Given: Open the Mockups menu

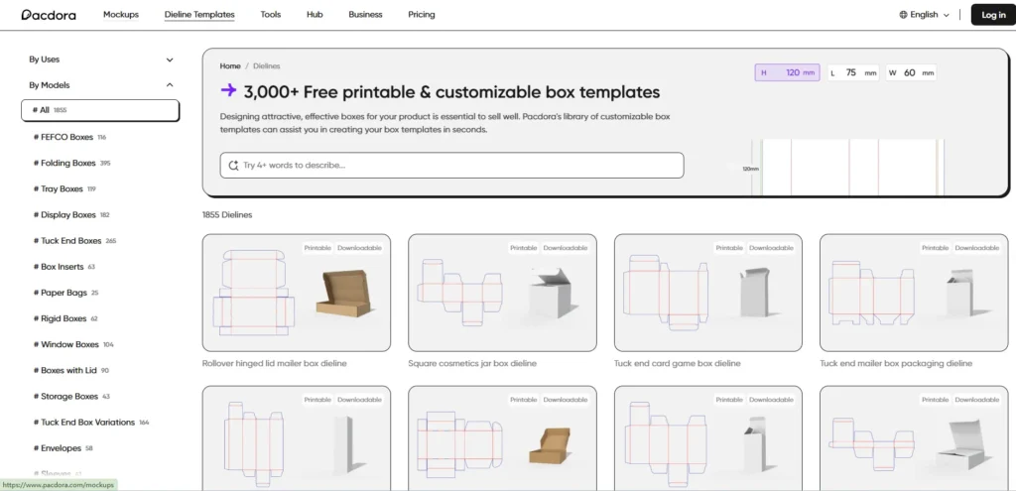Looking at the screenshot, I should (121, 14).
